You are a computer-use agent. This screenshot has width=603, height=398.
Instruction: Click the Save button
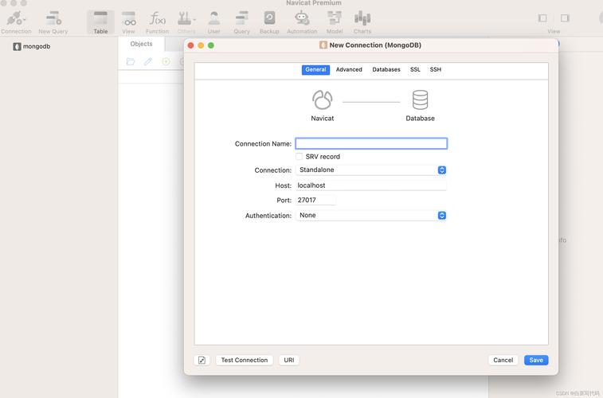click(536, 360)
